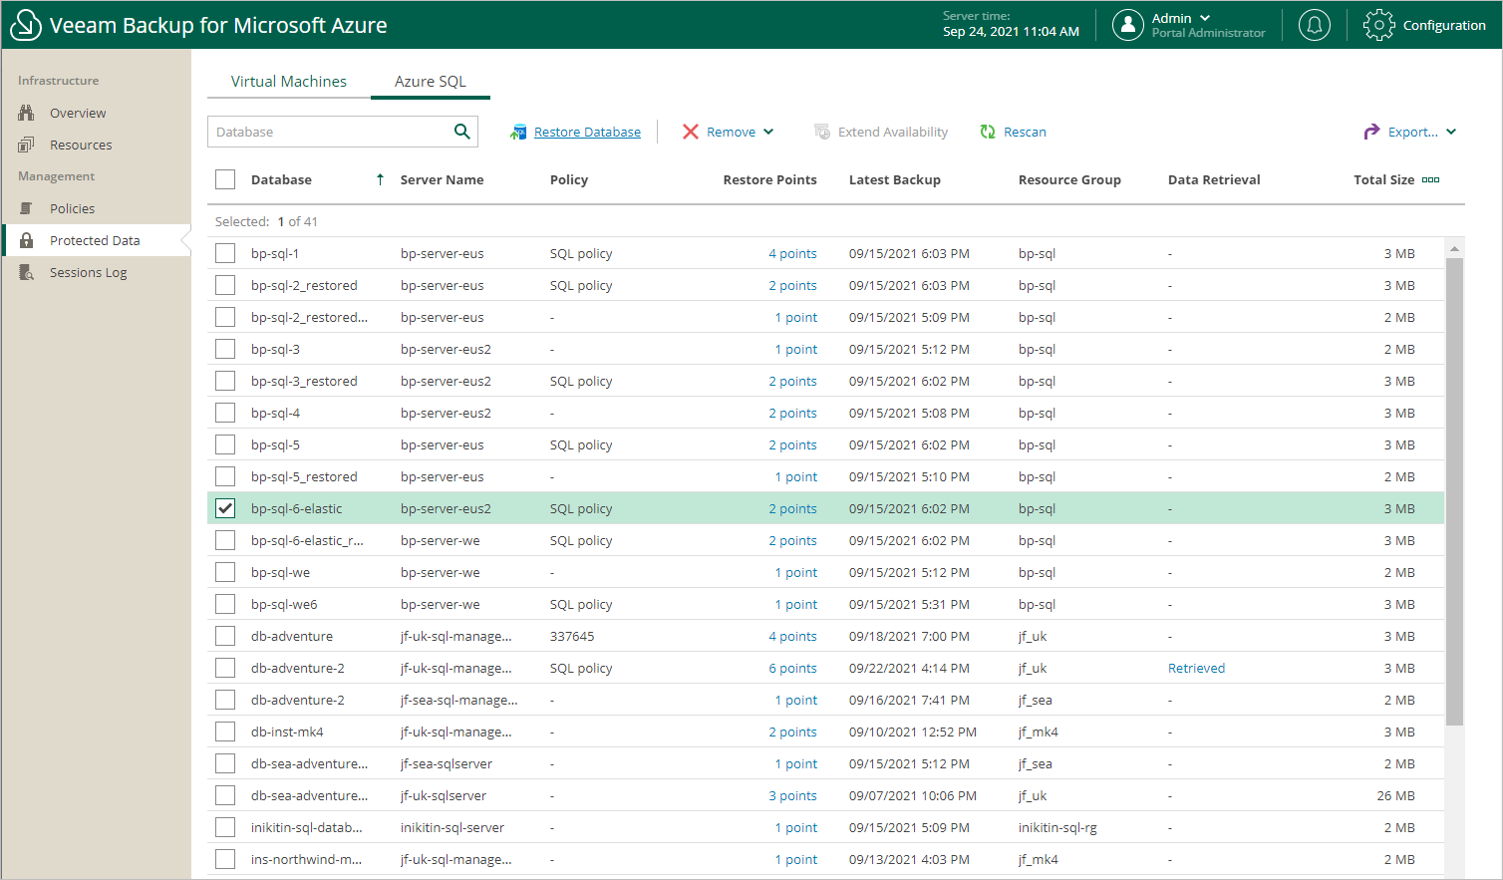Click the search magnifier icon
Image resolution: width=1503 pixels, height=880 pixels.
[x=462, y=132]
